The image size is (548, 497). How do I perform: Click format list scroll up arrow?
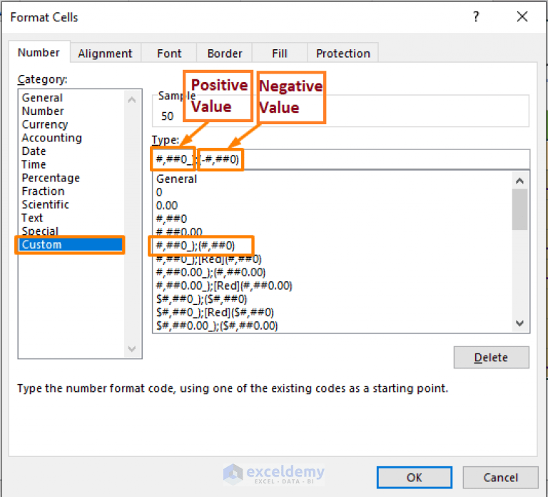point(519,181)
